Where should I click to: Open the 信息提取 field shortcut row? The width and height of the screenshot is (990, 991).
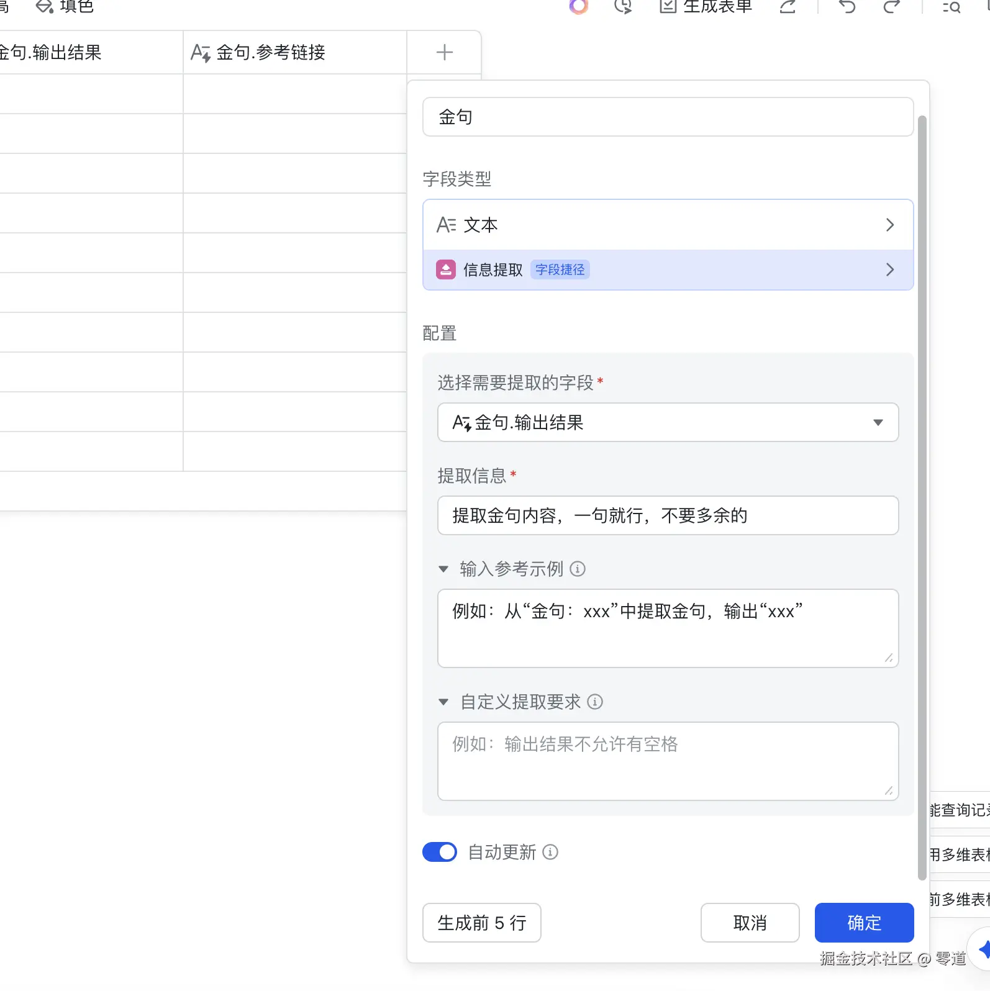(668, 269)
